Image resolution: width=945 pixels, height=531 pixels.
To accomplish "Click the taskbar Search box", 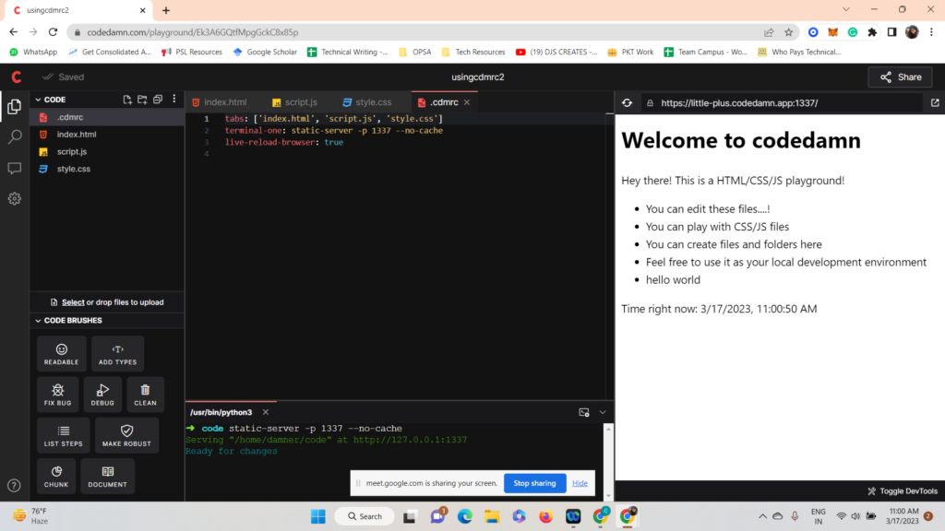I will (365, 516).
